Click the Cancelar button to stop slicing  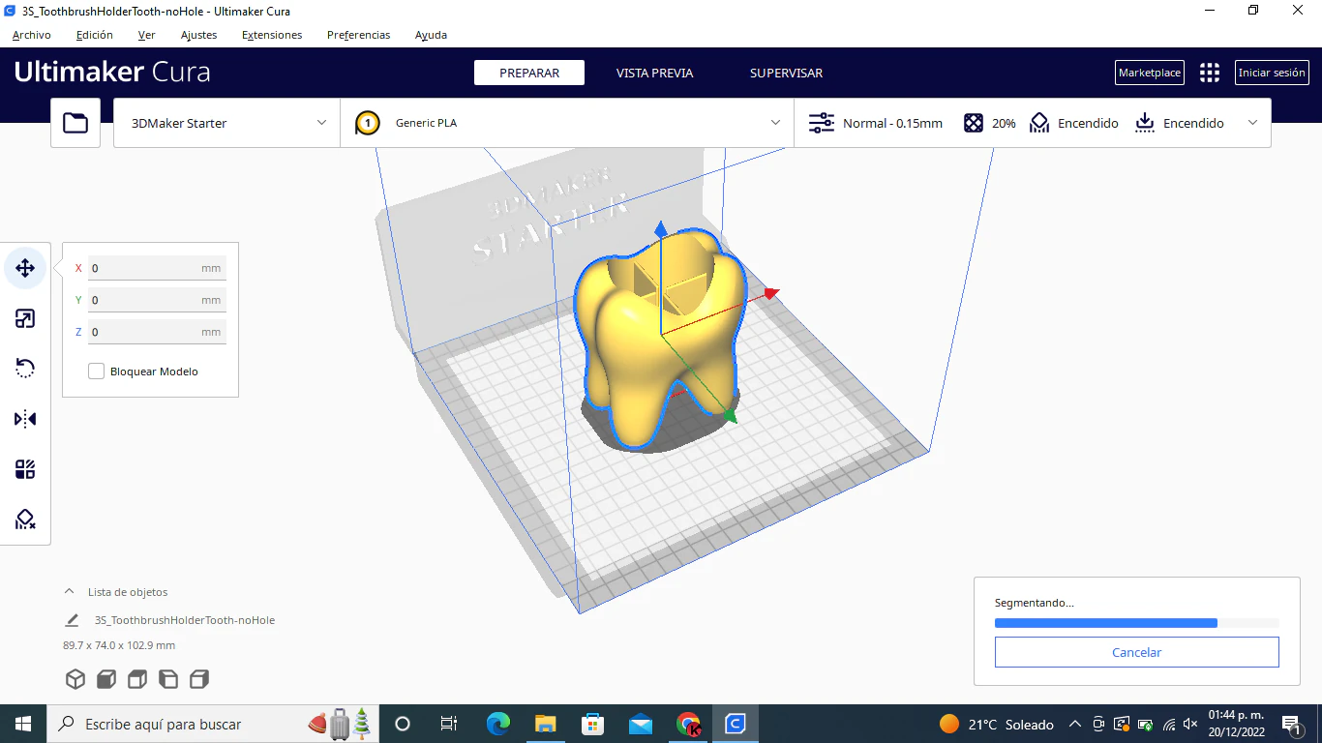click(x=1136, y=652)
